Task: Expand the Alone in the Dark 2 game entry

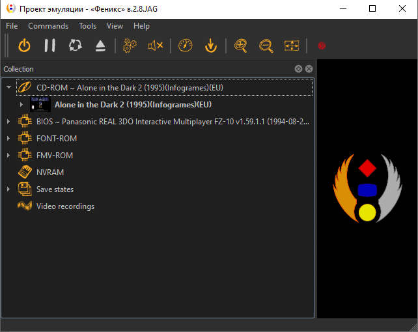Action: pos(21,104)
